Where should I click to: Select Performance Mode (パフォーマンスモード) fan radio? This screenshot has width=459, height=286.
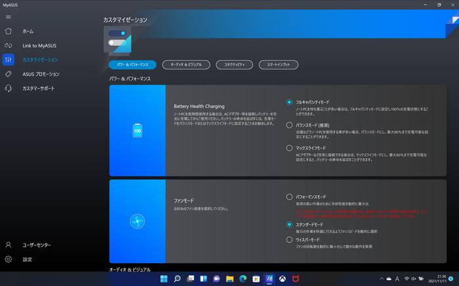click(x=289, y=196)
